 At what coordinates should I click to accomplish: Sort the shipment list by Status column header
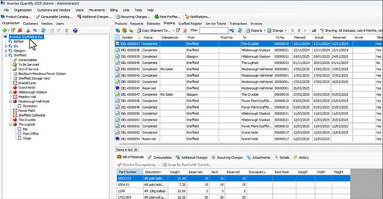point(148,37)
